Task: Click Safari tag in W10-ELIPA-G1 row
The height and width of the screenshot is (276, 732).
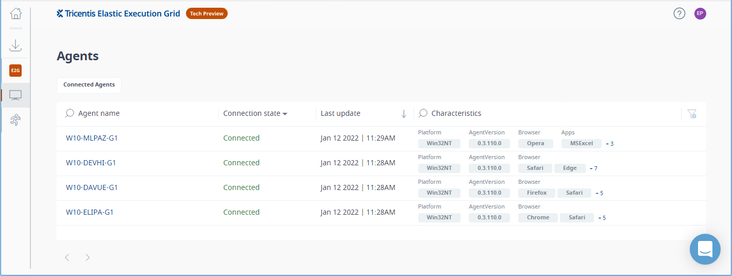Action: click(x=577, y=218)
